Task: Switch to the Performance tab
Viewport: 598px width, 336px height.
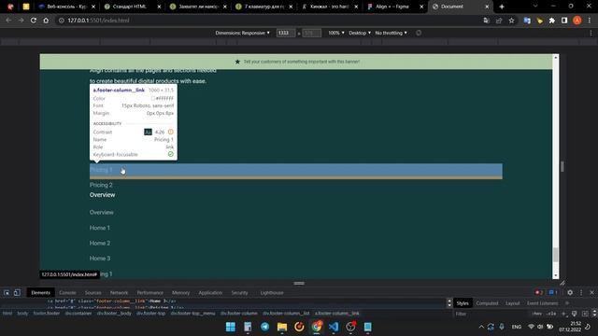Action: click(149, 292)
